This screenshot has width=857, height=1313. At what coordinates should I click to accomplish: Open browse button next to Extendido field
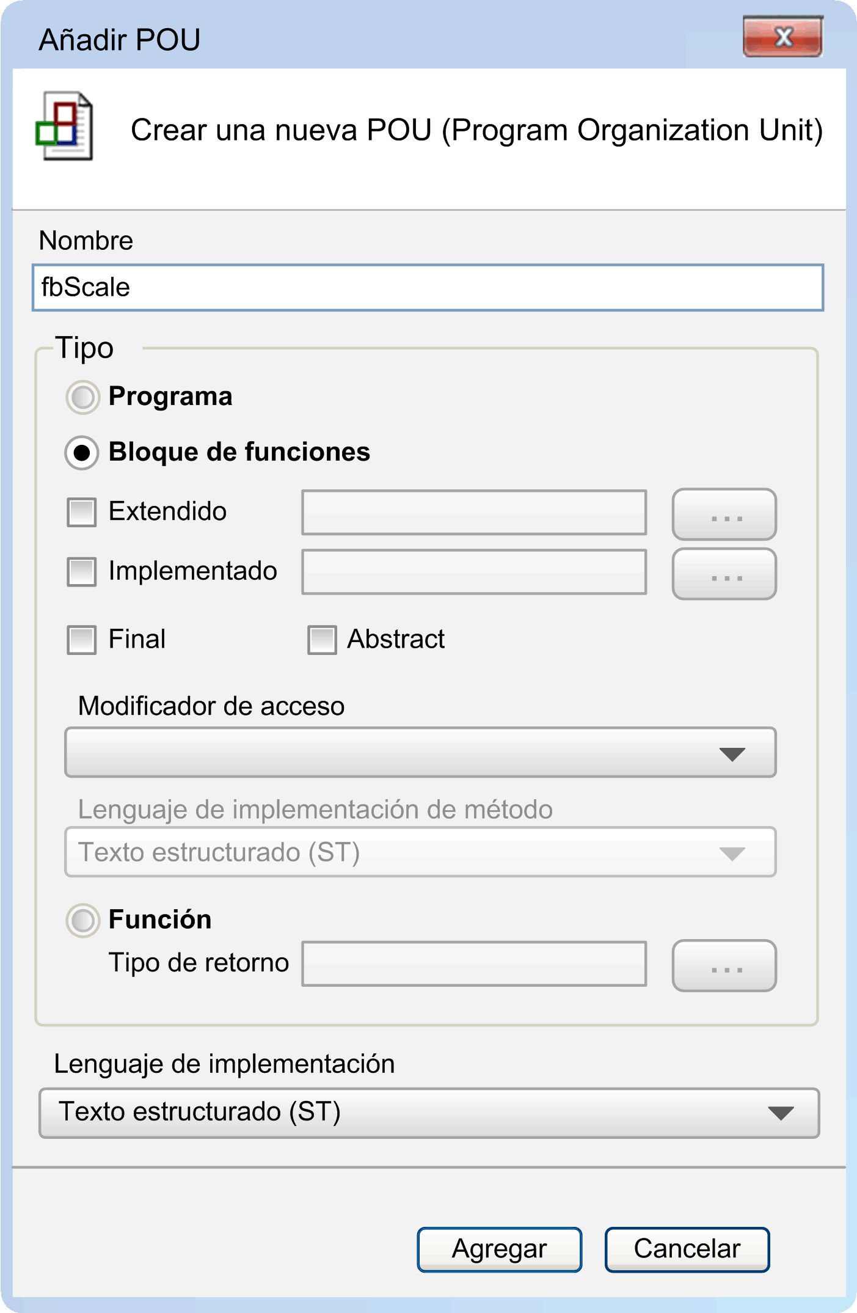724,514
